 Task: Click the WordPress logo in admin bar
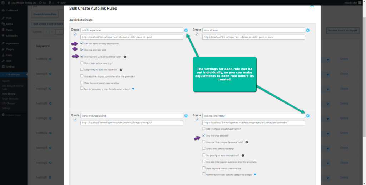(x=3, y=3)
